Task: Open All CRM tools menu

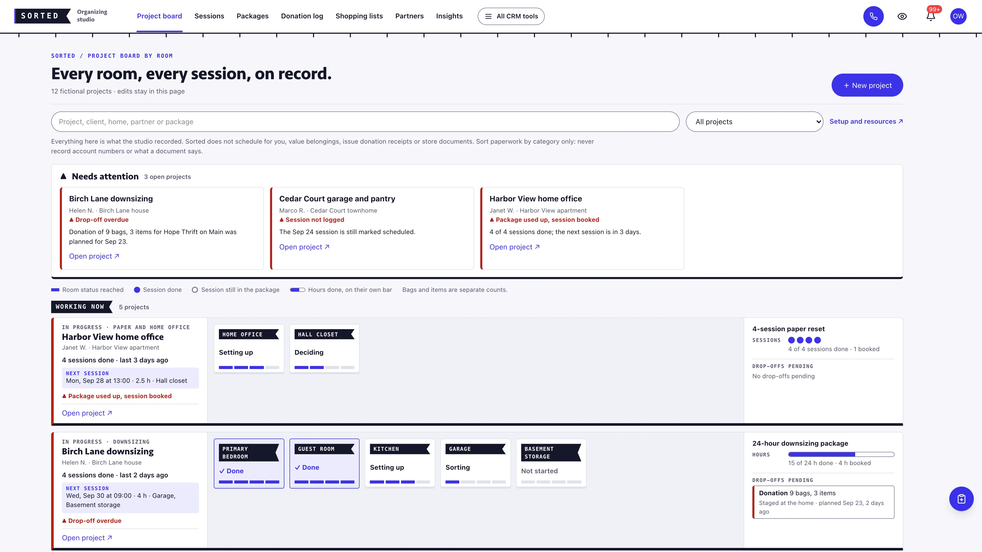Action: [x=511, y=16]
